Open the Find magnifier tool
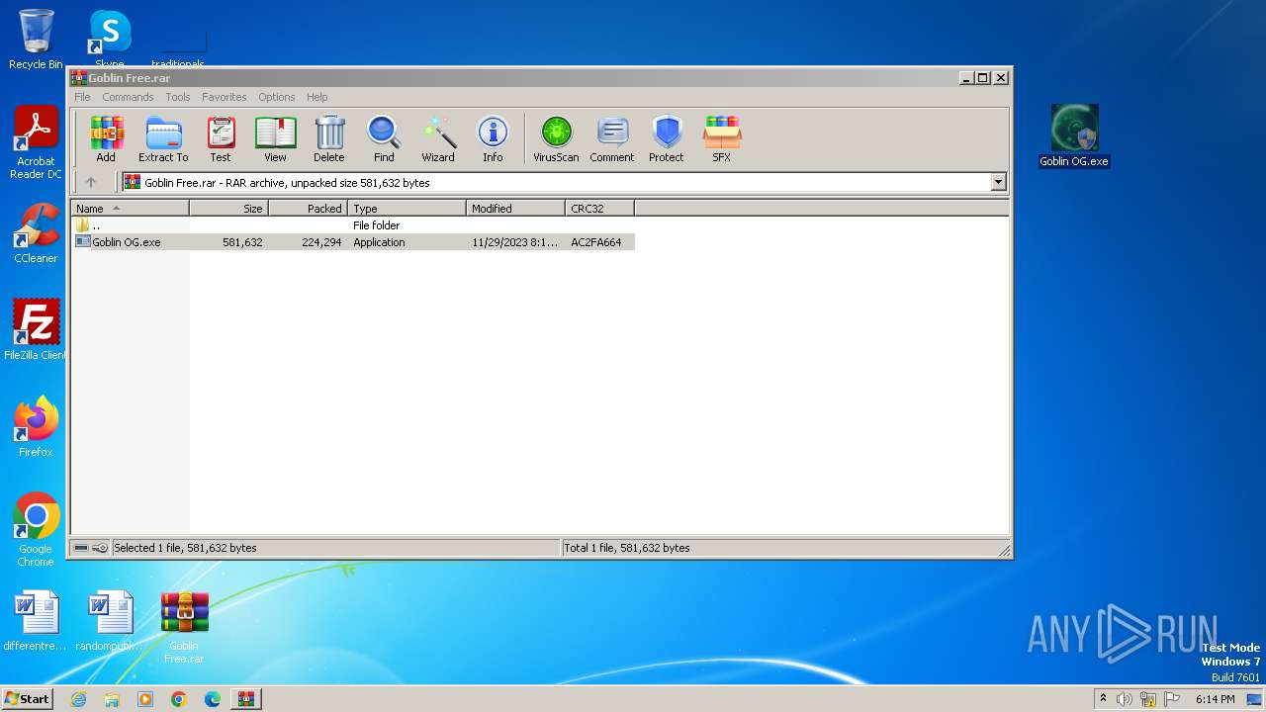Viewport: 1266px width, 712px height. 384,138
